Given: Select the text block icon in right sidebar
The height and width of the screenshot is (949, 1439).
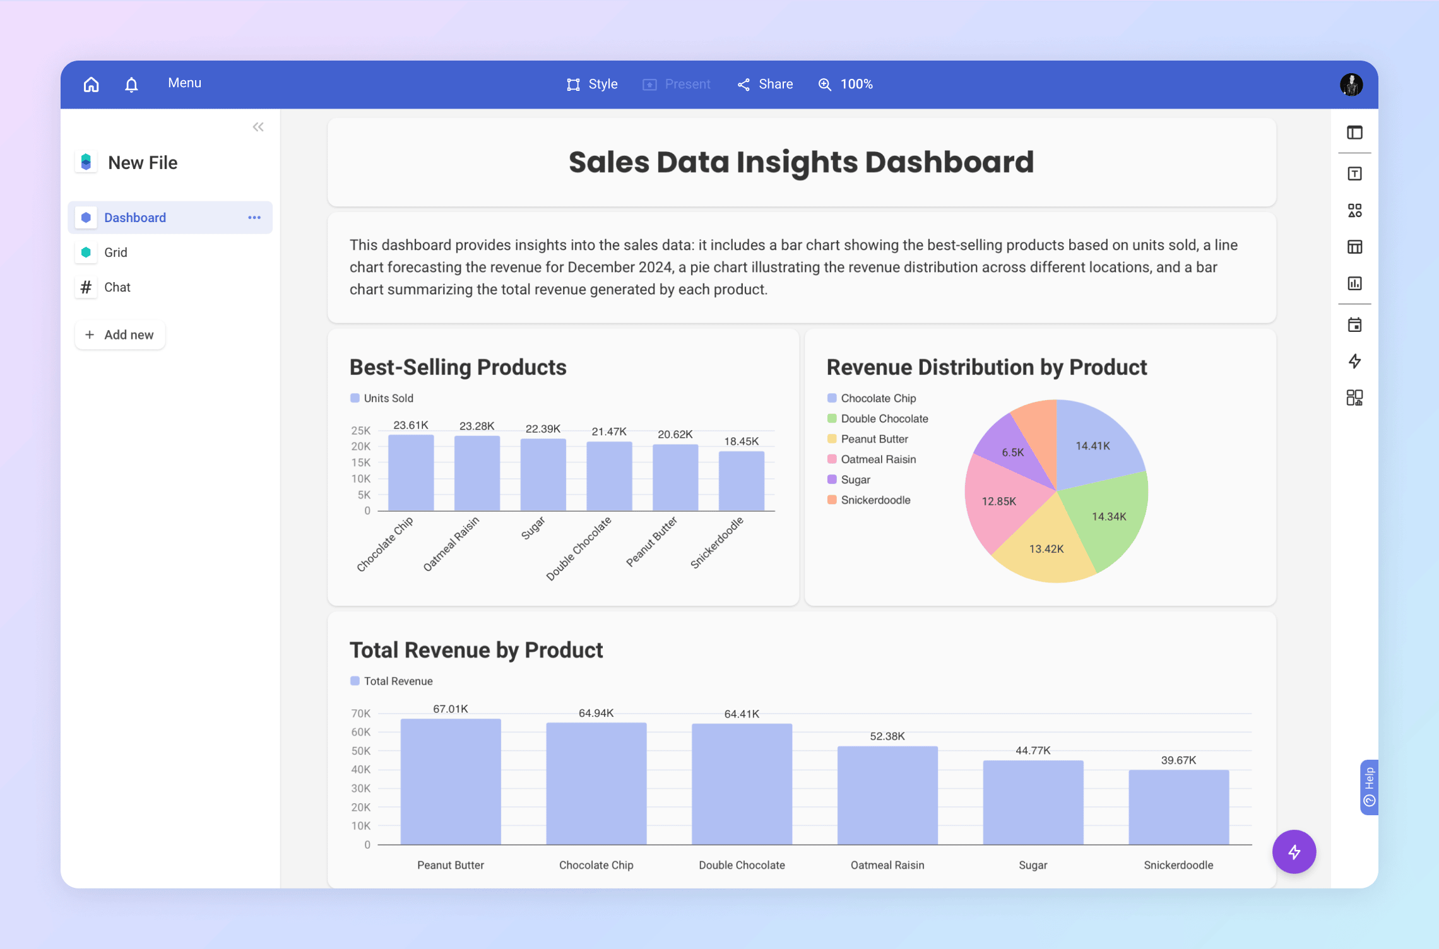Looking at the screenshot, I should tap(1354, 174).
